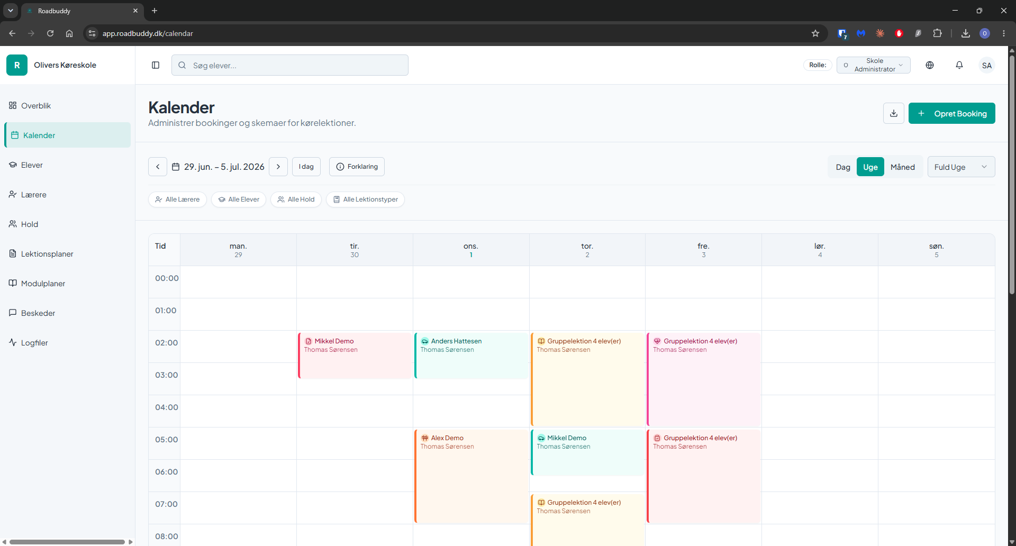Open Alle Lærere filter

coord(177,199)
